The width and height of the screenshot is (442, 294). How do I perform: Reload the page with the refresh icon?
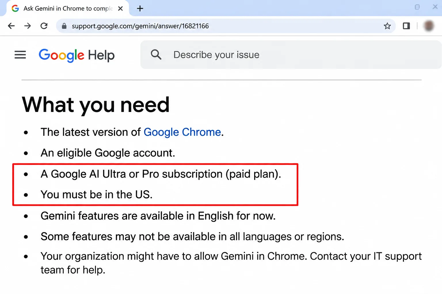coord(44,26)
